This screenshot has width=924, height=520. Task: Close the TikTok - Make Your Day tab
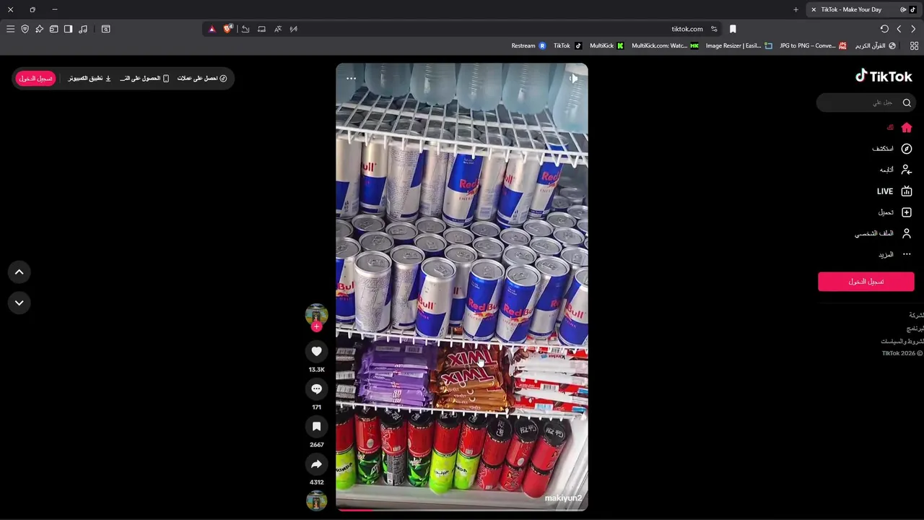tap(814, 9)
